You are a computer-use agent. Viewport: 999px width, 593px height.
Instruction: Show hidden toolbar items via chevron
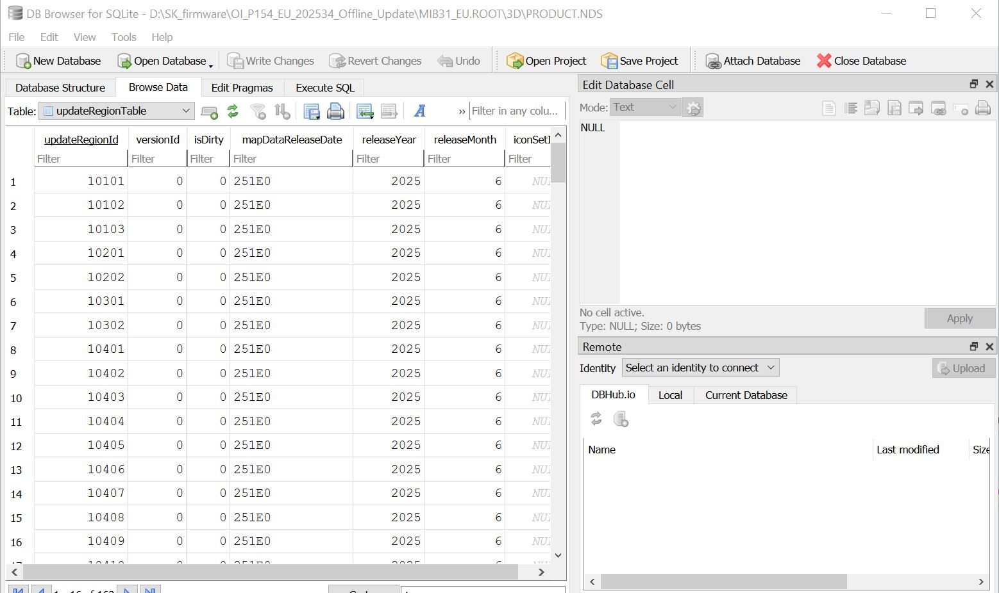(x=462, y=111)
